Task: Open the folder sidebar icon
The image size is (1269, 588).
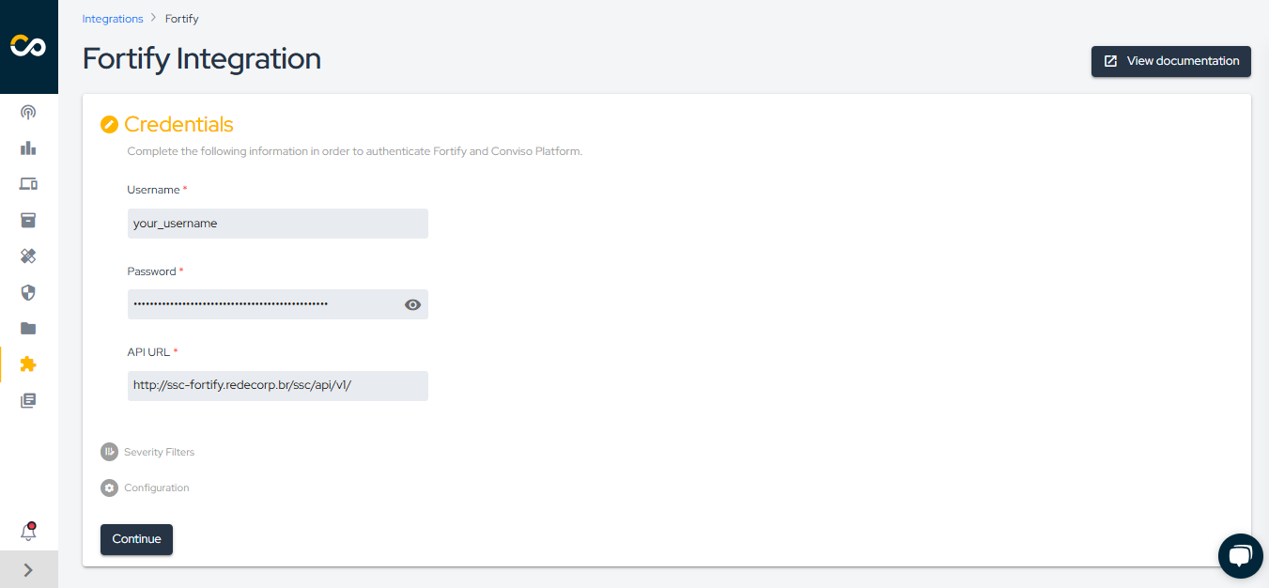Action: coord(28,328)
